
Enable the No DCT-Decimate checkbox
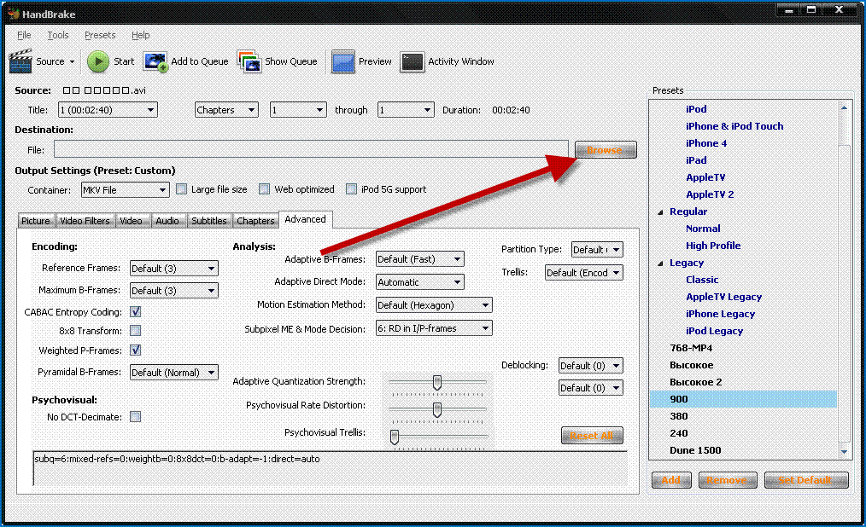[135, 417]
